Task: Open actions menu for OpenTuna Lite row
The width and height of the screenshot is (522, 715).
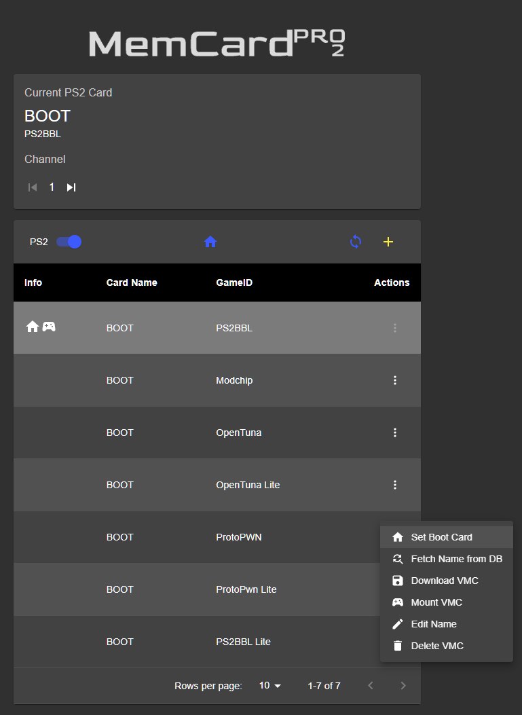Action: point(395,485)
